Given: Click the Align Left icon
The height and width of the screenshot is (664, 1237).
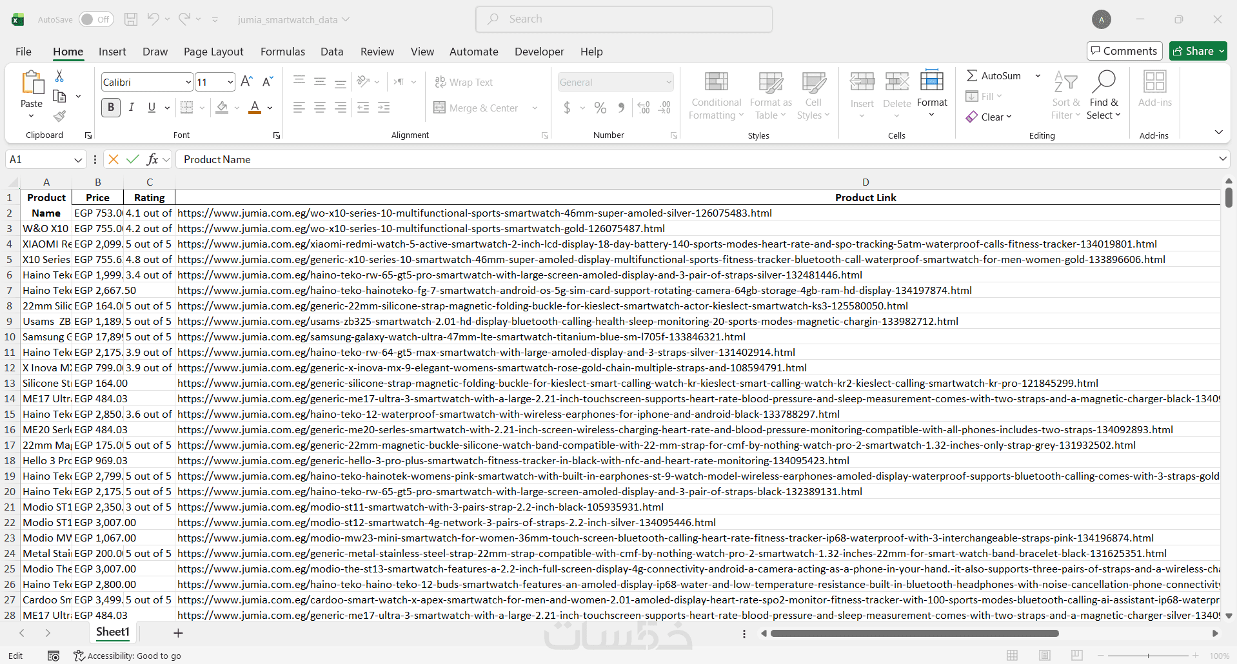Looking at the screenshot, I should point(299,108).
